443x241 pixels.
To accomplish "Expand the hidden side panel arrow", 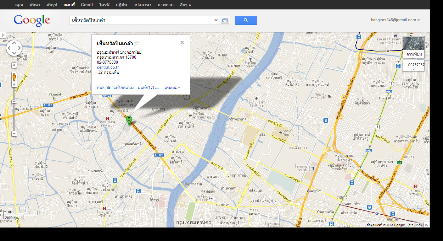I will tap(3, 35).
